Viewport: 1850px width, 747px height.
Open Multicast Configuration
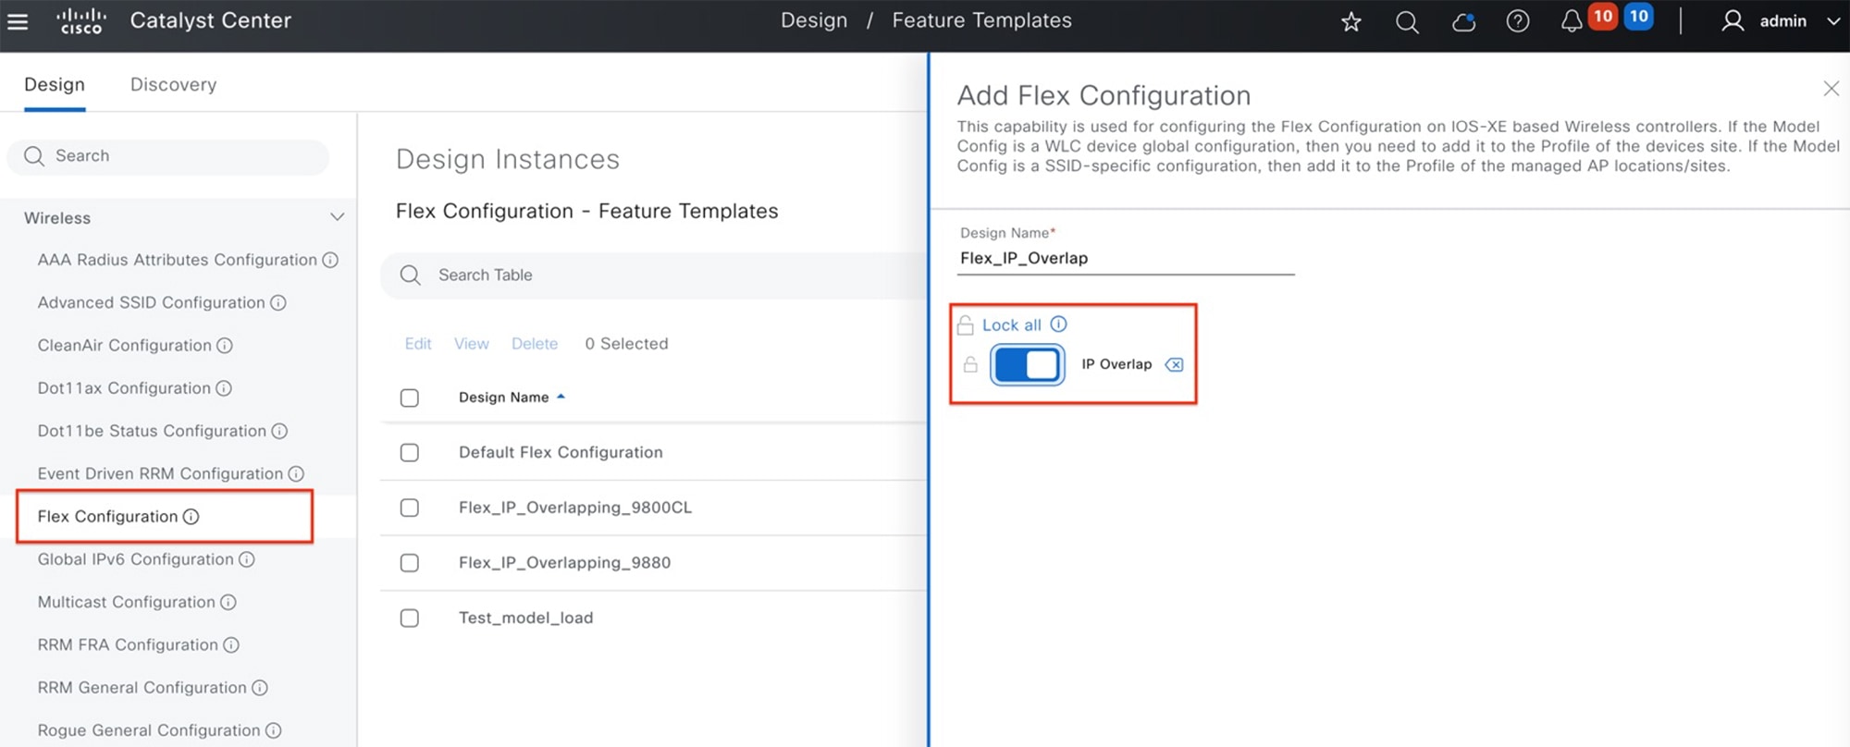[x=126, y=602]
